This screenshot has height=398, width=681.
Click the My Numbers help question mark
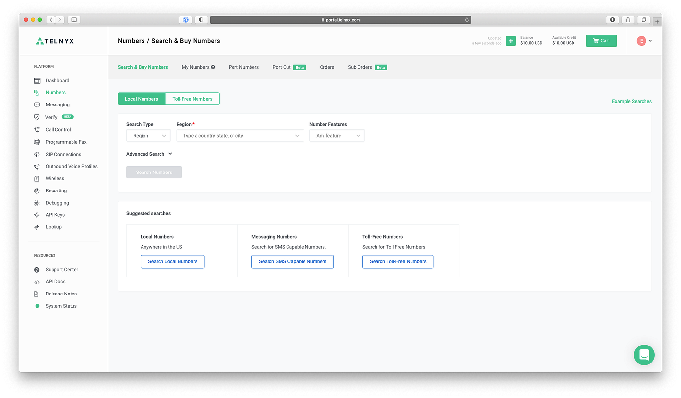tap(213, 67)
